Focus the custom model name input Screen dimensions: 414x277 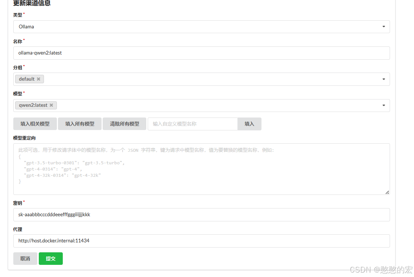(193, 124)
